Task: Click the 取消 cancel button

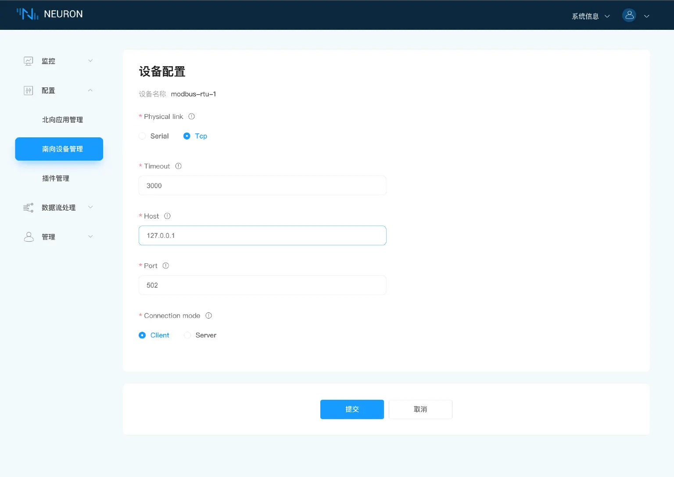Action: coord(420,409)
